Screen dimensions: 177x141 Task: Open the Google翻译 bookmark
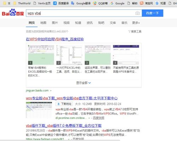coord(81,3)
